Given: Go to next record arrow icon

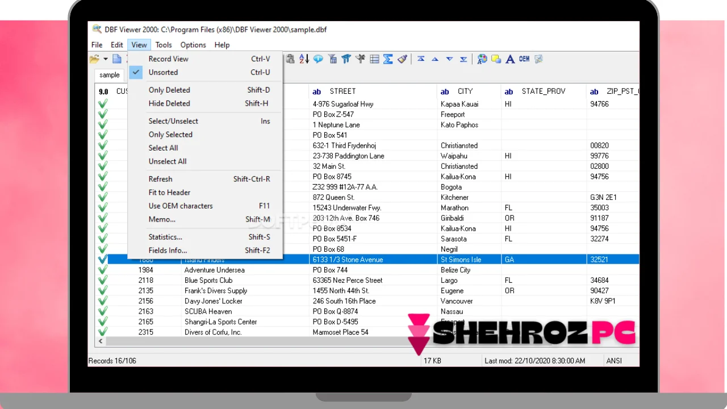Looking at the screenshot, I should click(x=449, y=59).
